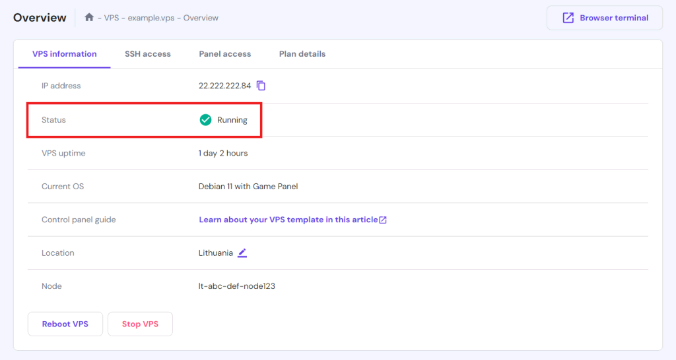
Task: Copy the IP address with copy icon
Action: tap(261, 86)
